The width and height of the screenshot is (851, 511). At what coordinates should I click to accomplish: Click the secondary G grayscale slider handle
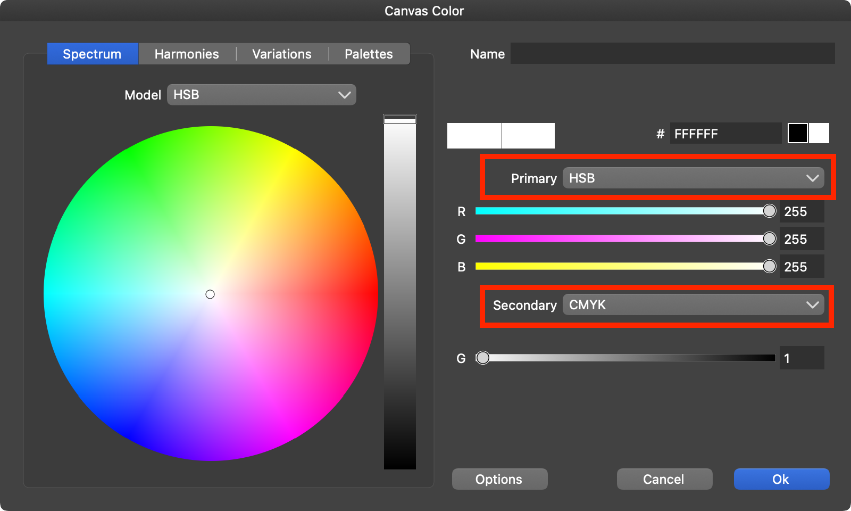[x=482, y=358]
